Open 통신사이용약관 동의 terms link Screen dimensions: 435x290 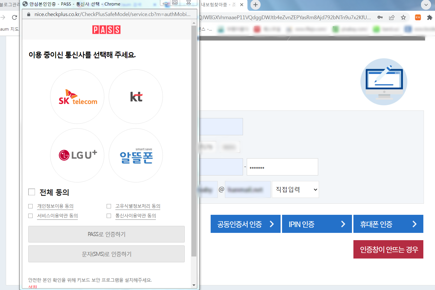[136, 216]
